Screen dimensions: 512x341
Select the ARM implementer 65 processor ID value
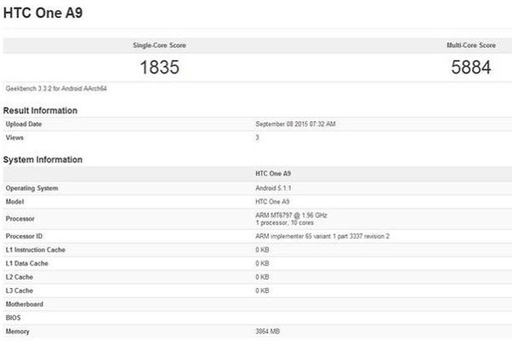(322, 235)
